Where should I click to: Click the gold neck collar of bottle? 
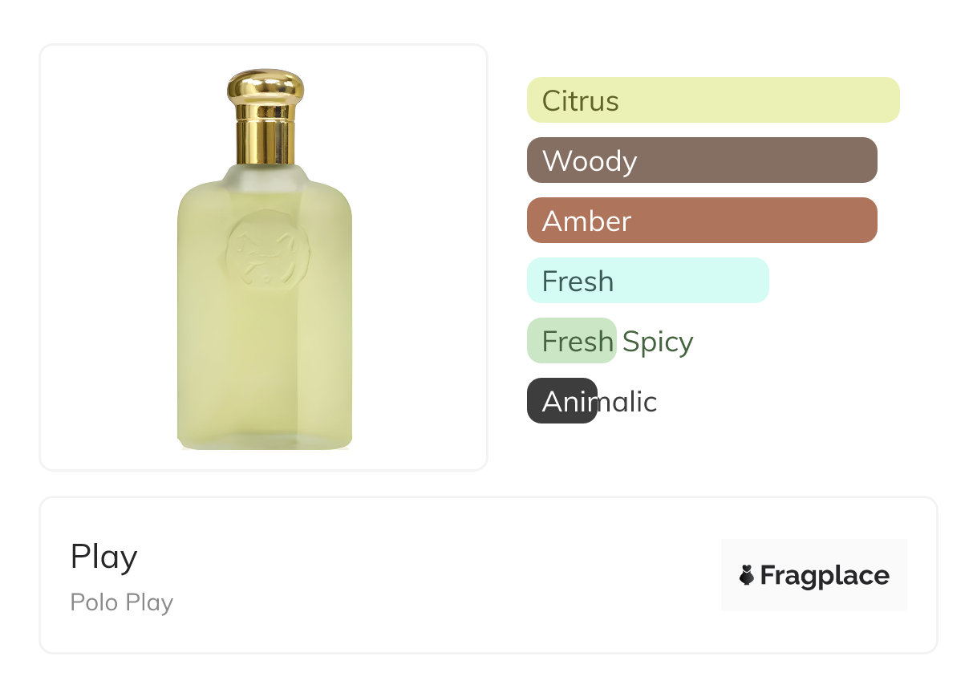(x=264, y=140)
